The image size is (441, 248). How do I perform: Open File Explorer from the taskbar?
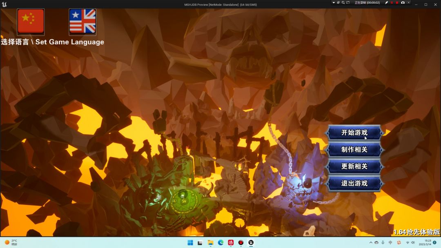(x=210, y=243)
